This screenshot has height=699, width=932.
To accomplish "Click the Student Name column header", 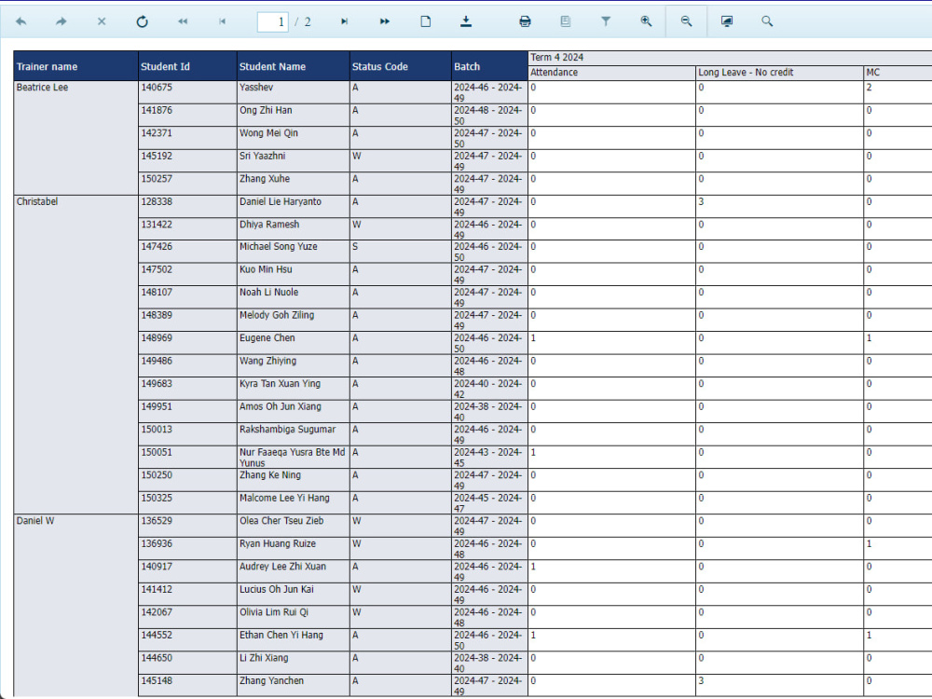I will 293,66.
